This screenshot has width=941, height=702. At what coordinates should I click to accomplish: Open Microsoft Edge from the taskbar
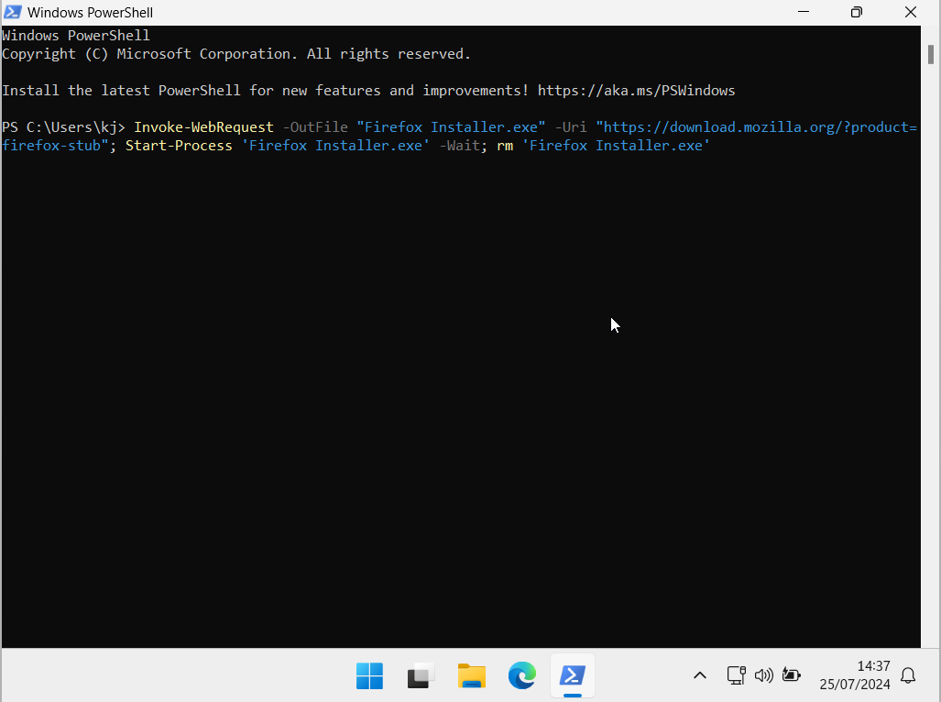[522, 676]
